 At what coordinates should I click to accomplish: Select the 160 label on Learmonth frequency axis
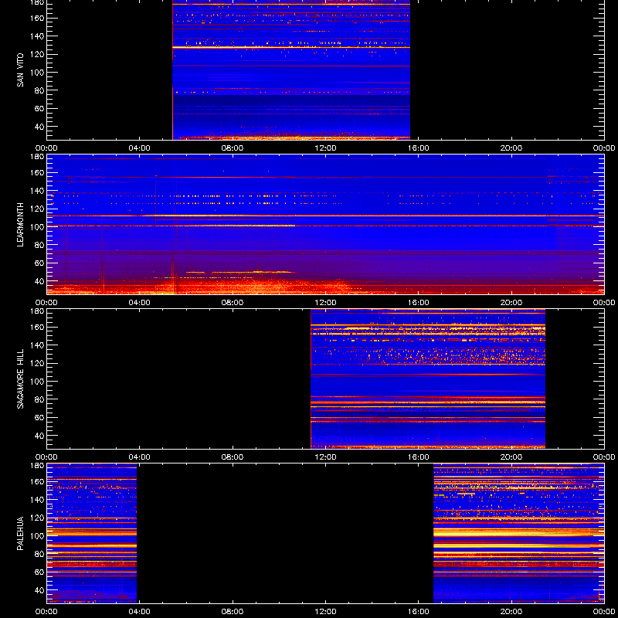37,172
